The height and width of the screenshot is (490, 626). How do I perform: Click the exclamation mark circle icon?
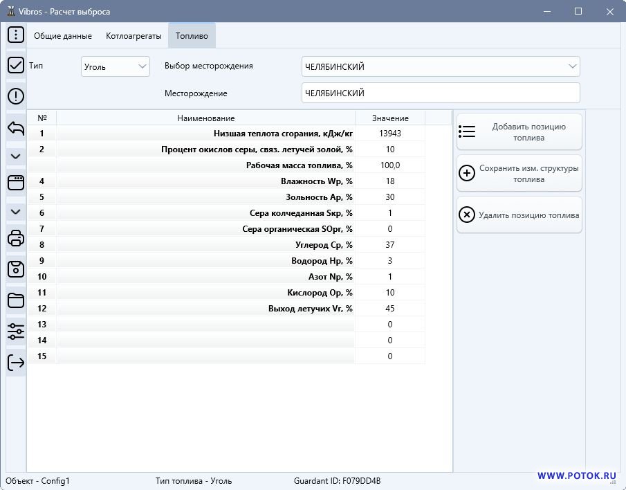pyautogui.click(x=16, y=96)
